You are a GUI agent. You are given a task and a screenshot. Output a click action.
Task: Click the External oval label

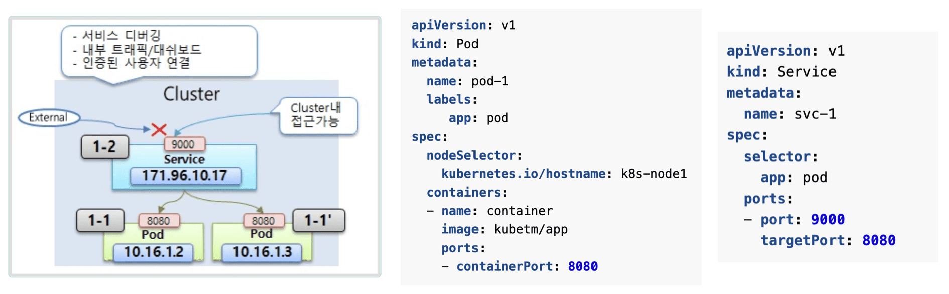(49, 118)
